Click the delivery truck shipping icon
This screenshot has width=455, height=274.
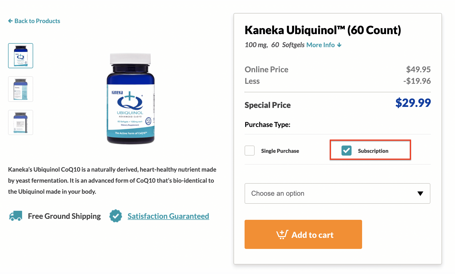[x=16, y=216]
